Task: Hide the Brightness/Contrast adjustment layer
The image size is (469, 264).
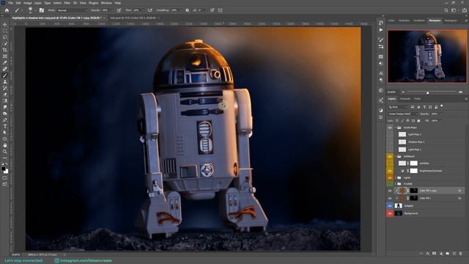Action: click(390, 171)
